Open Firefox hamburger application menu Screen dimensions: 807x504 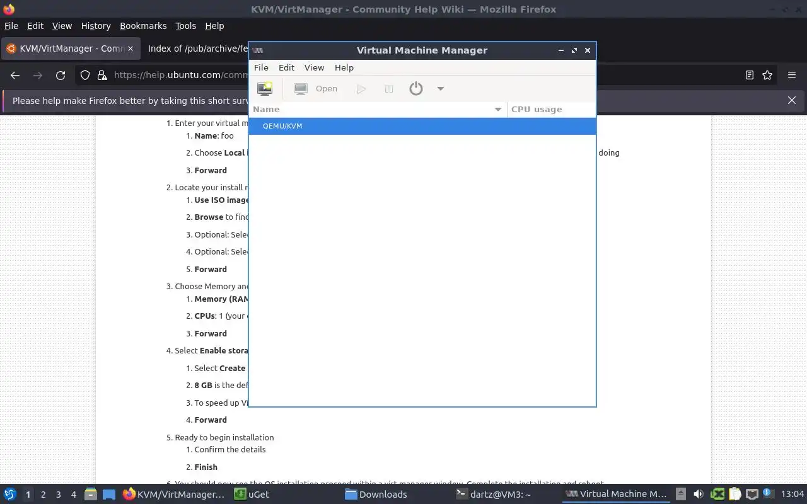(x=792, y=75)
